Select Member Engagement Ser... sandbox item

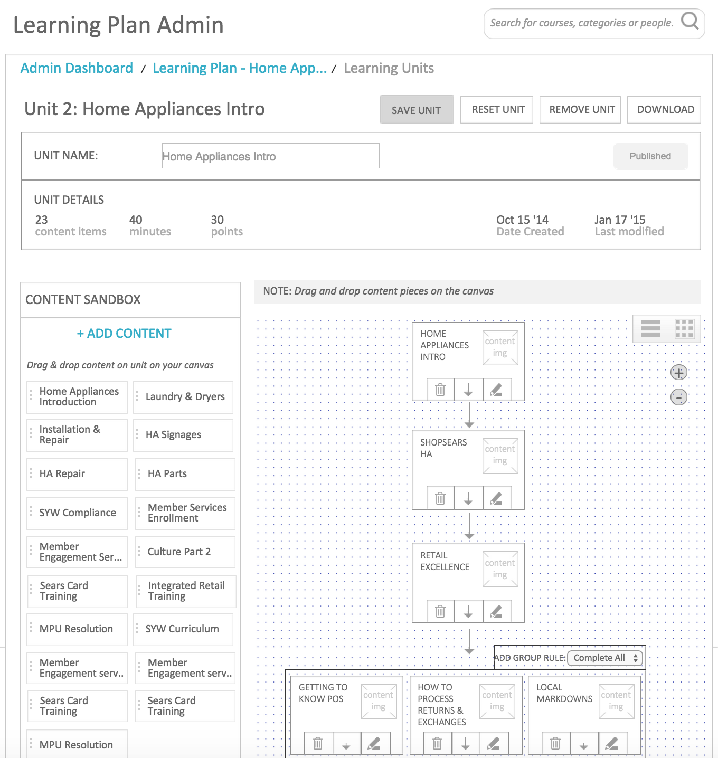[x=77, y=552]
